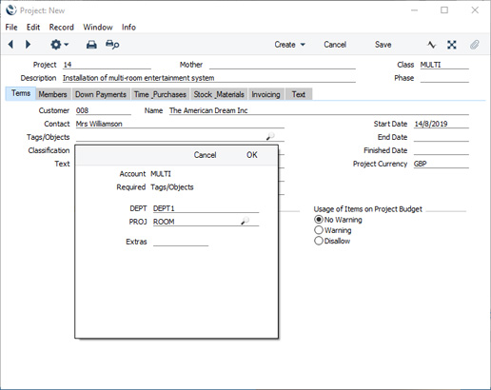Click the full-screen expand icon

pyautogui.click(x=452, y=45)
